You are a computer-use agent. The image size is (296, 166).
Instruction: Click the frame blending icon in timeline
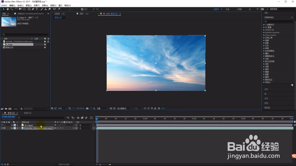point(82,118)
